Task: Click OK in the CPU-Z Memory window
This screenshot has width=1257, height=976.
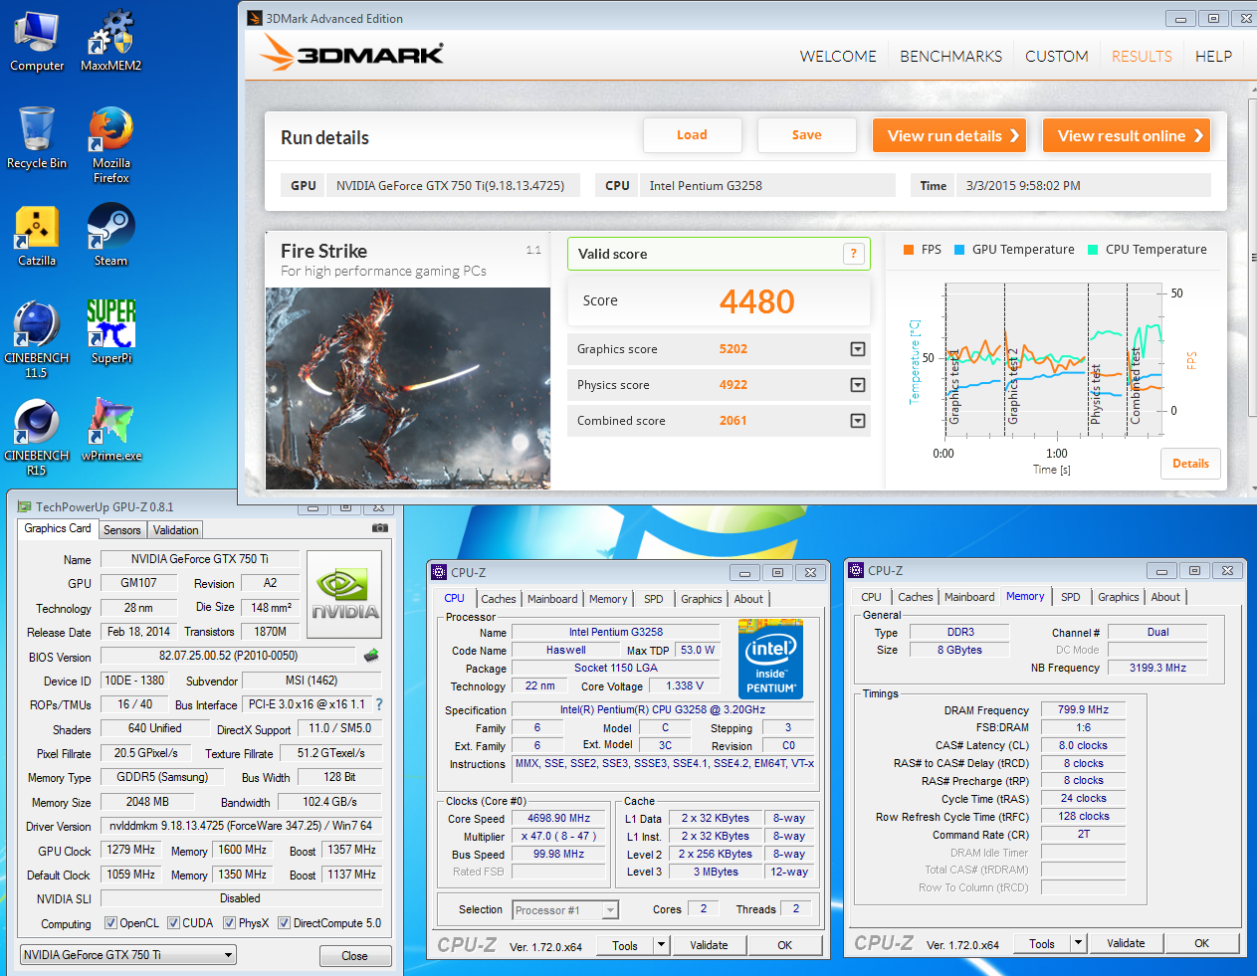Action: pos(1201,943)
